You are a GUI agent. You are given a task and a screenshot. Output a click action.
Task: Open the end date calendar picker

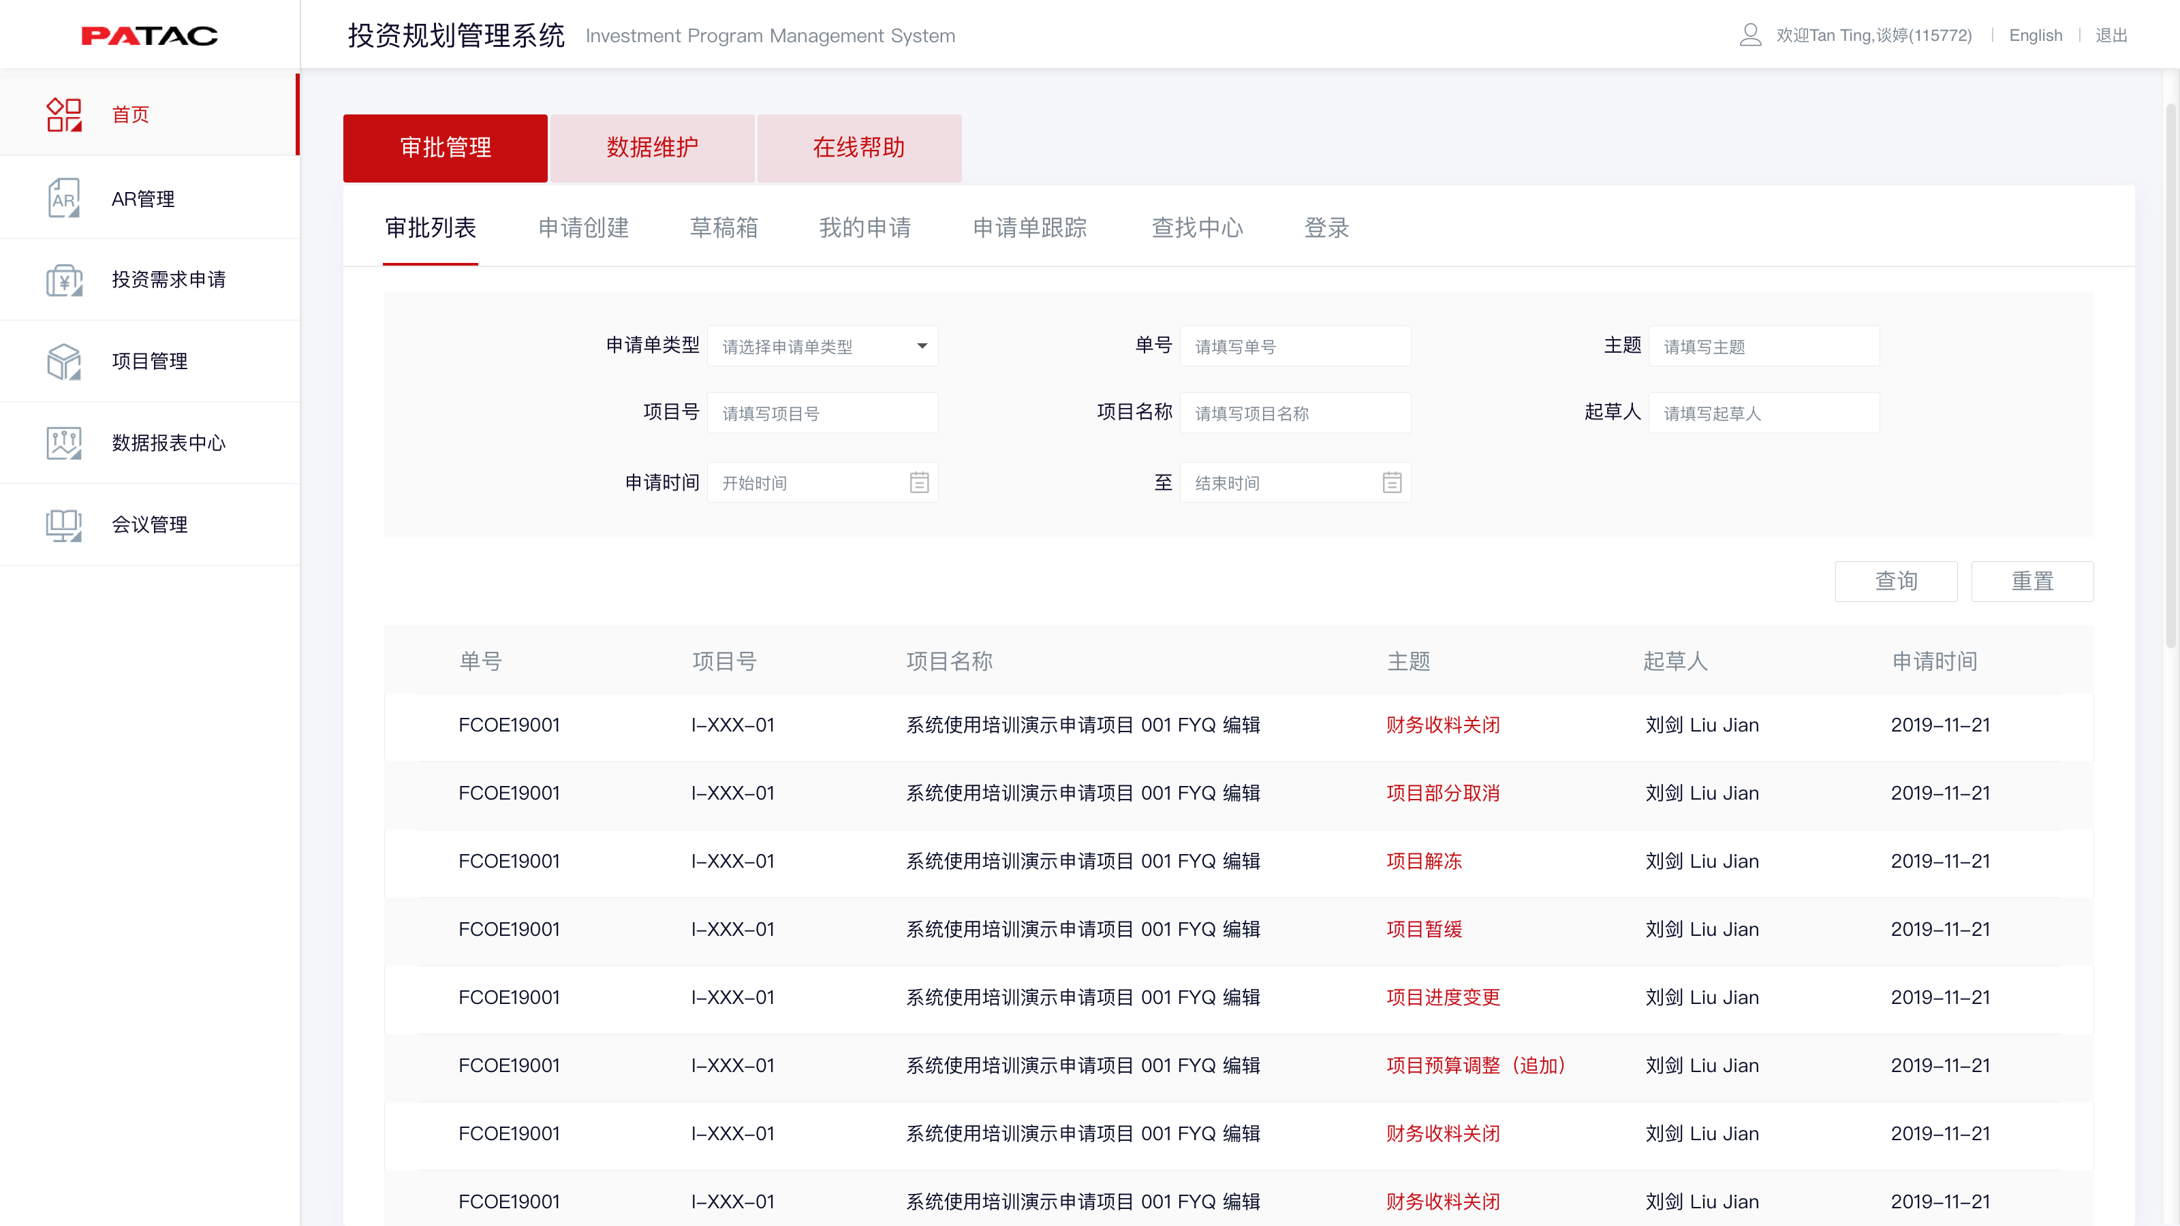click(1392, 482)
